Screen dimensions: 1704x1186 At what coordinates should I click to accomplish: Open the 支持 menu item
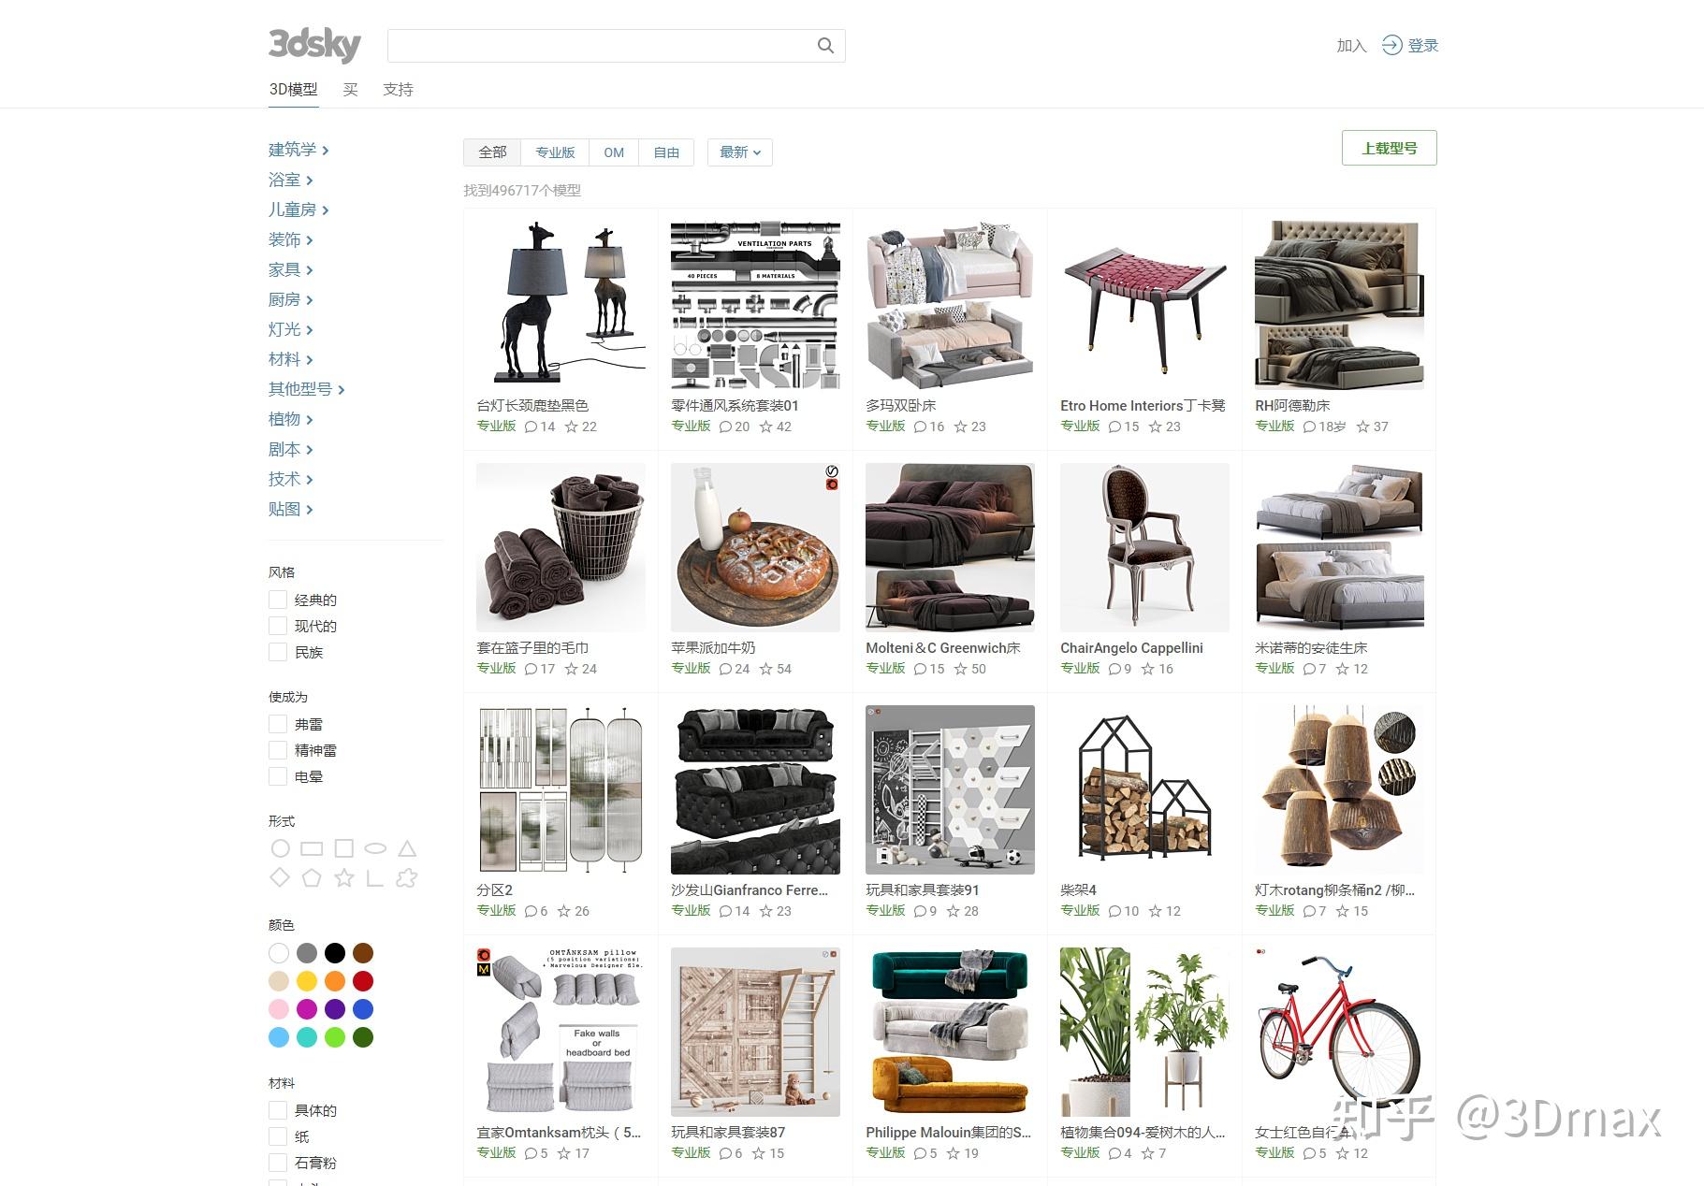coord(398,90)
